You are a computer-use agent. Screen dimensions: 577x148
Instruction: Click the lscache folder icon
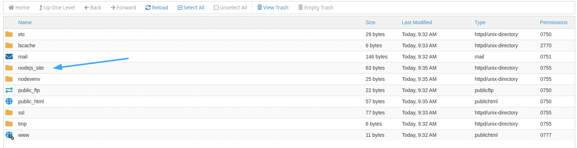9,45
